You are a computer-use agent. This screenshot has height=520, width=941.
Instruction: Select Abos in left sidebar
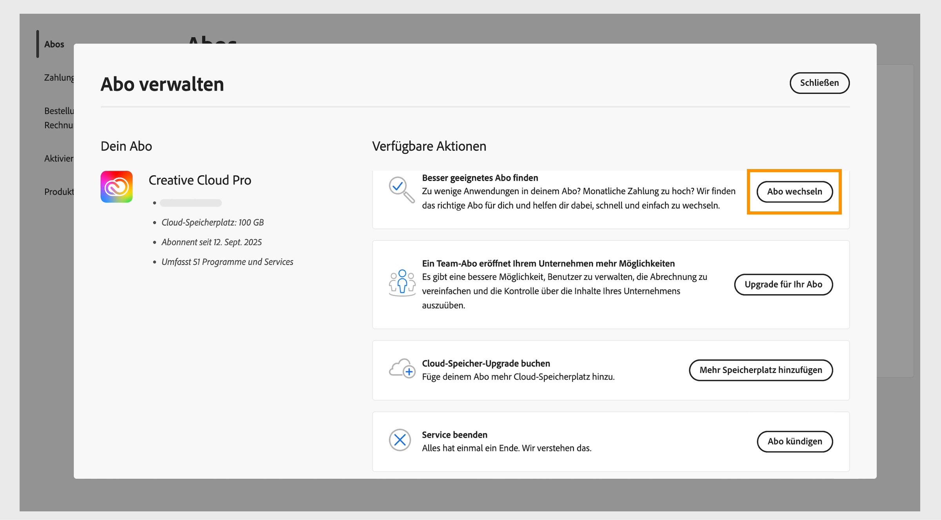54,44
